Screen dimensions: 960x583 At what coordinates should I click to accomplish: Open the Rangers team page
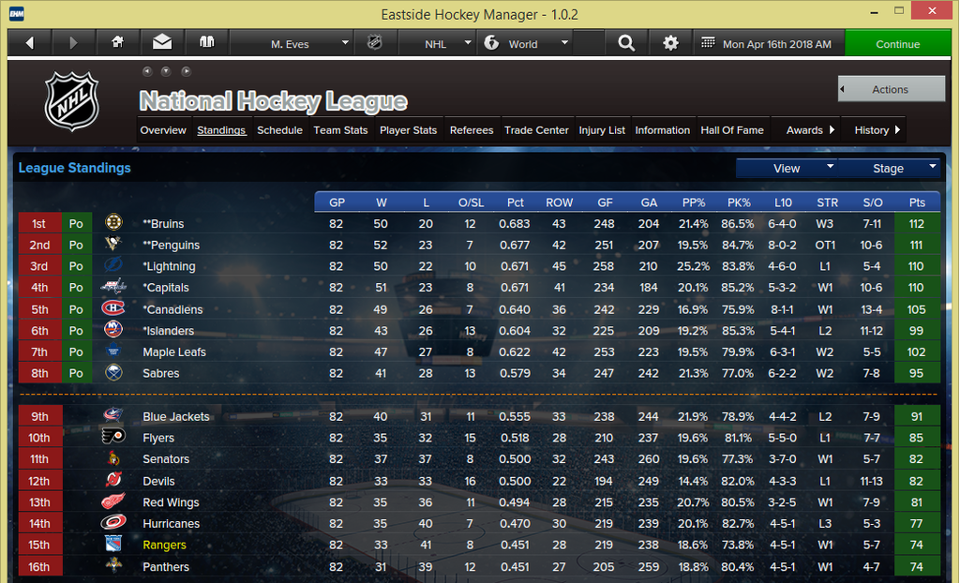164,545
